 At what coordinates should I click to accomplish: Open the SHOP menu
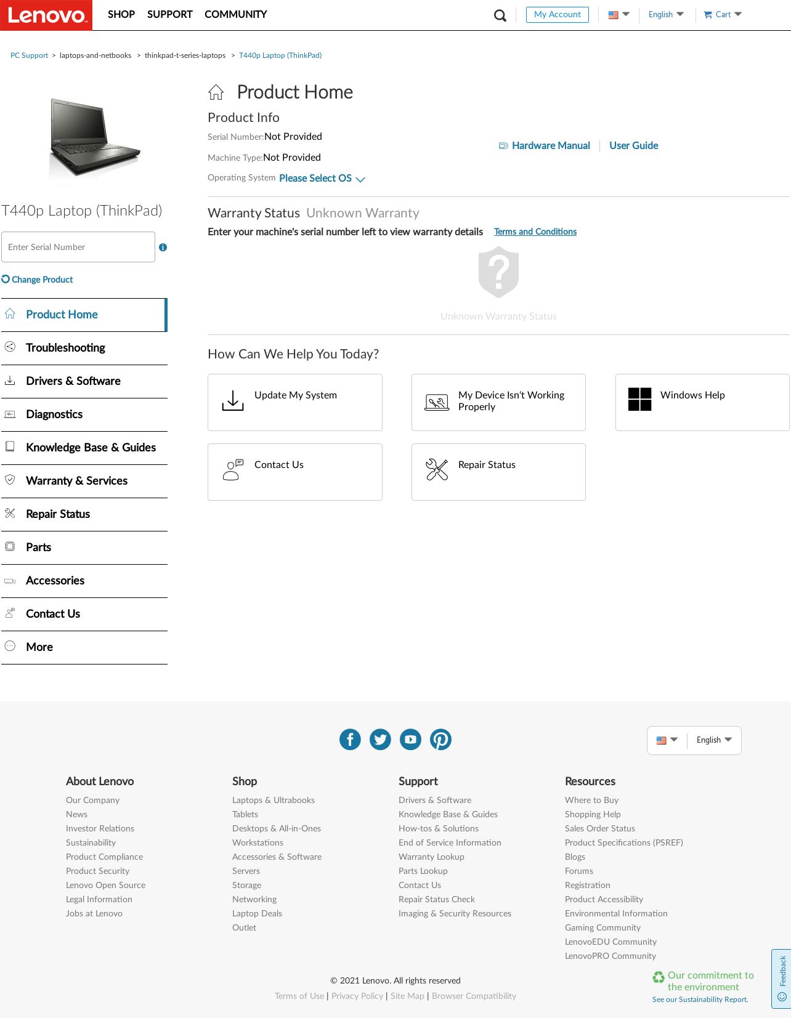pyautogui.click(x=121, y=14)
